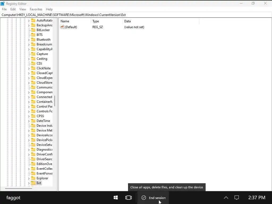272x204 pixels.
Task: Click the tree pane vertical scrollbar thumb
Action: [x=55, y=101]
